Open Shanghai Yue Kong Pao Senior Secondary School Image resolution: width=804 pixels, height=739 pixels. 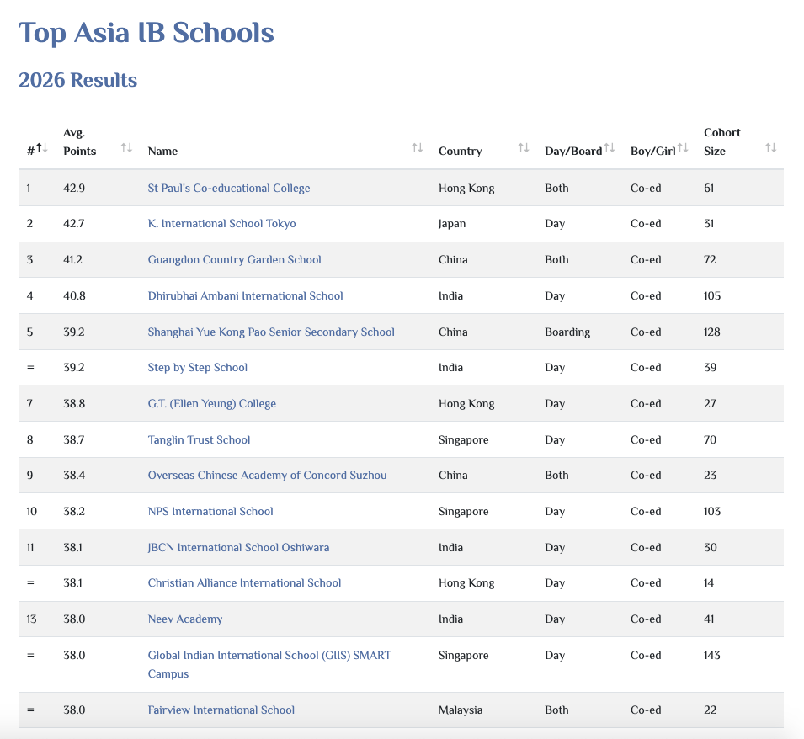click(271, 332)
